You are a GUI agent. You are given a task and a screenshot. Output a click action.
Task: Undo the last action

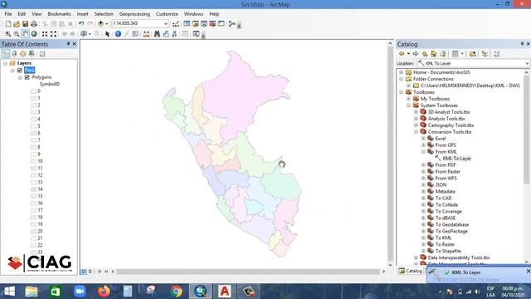[81, 24]
